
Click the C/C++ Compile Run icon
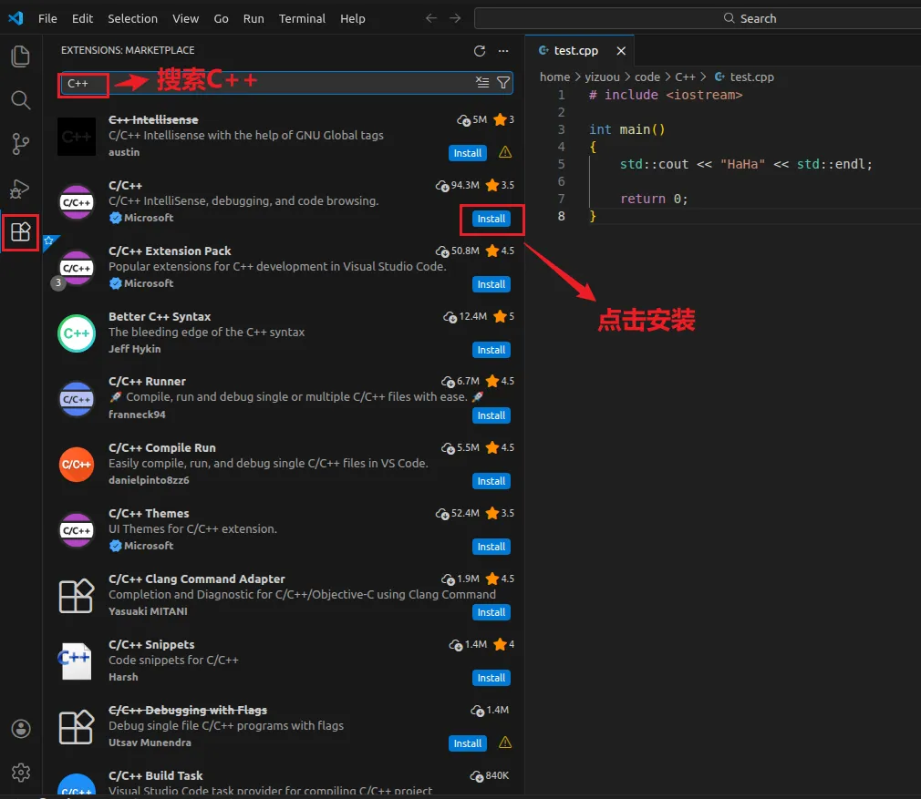pos(77,465)
